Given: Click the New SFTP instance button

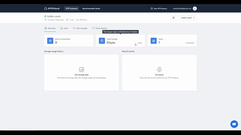Looking at the screenshot, I should pyautogui.click(x=159, y=9).
